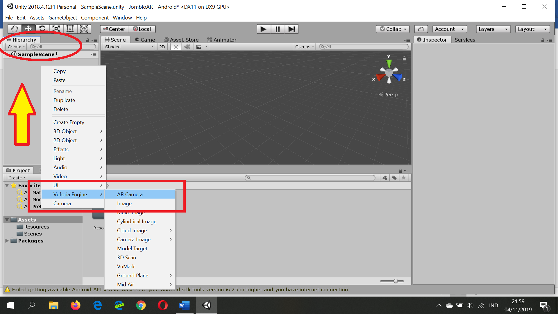The image size is (558, 314).
Task: Open the Collab dropdown
Action: click(393, 29)
